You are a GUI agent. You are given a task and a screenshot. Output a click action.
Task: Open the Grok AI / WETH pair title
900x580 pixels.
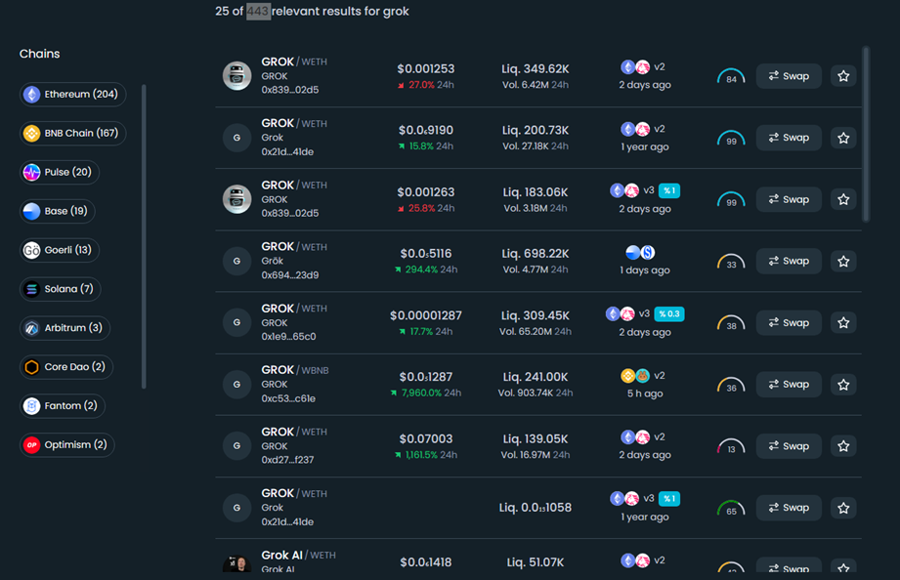coord(298,556)
